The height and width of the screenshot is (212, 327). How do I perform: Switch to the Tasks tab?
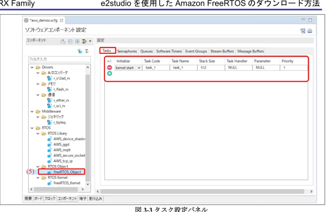tap(107, 51)
